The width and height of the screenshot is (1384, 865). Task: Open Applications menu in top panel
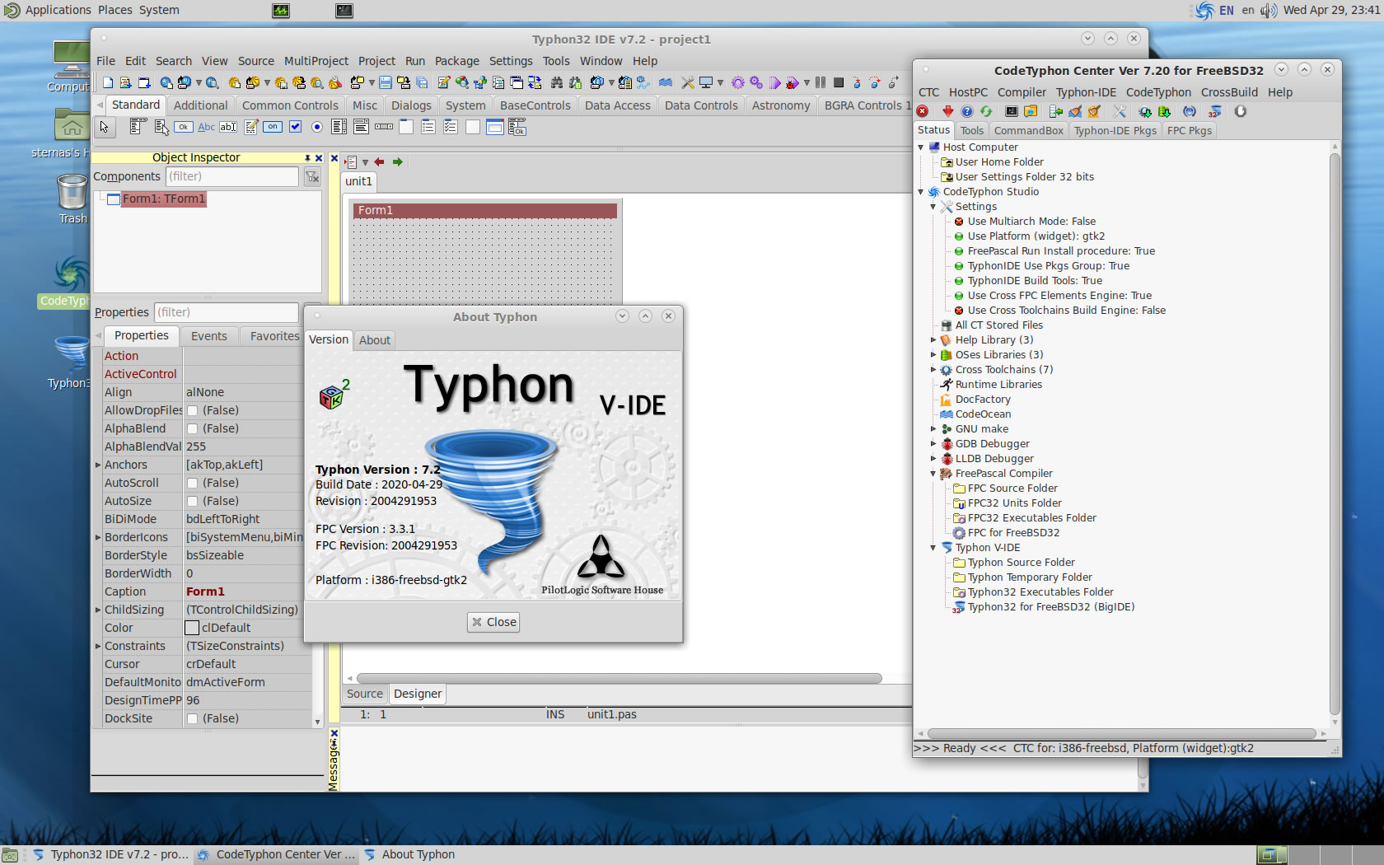click(58, 10)
